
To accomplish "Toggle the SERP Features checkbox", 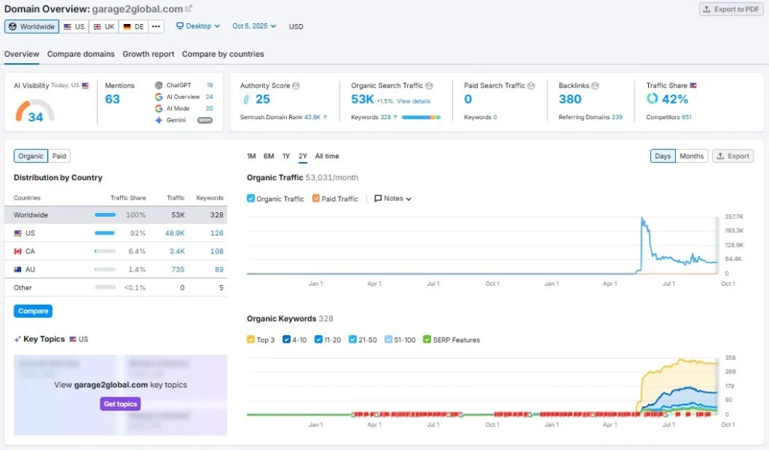I will pos(427,339).
